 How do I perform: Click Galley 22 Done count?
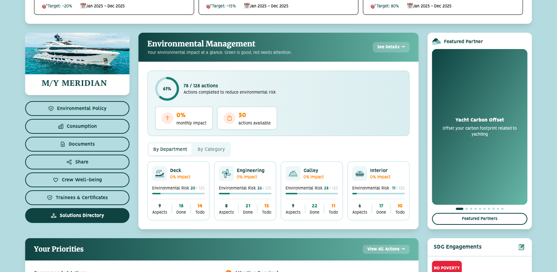[314, 206]
